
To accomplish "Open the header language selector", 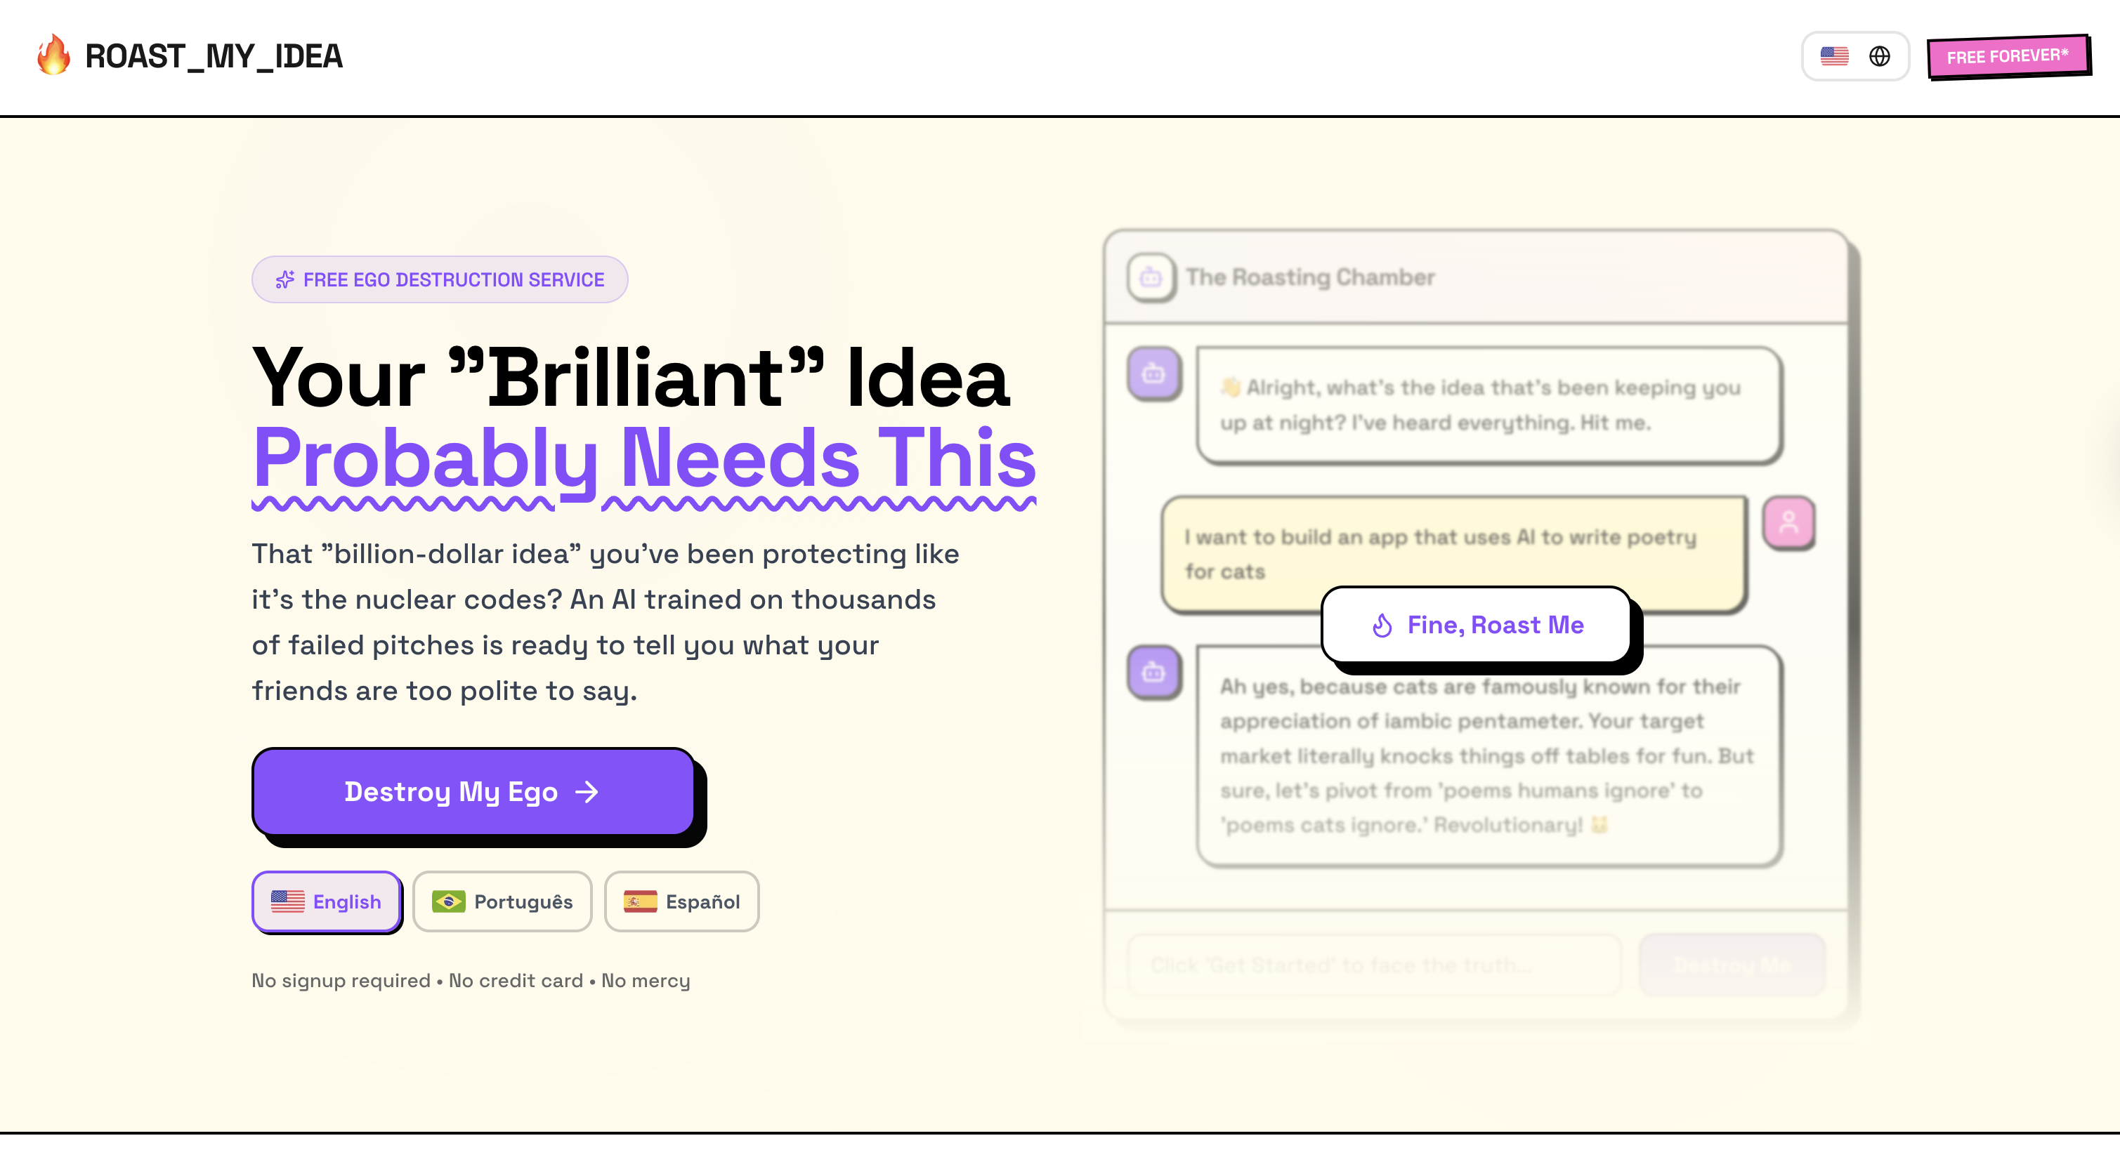I will 1856,55.
